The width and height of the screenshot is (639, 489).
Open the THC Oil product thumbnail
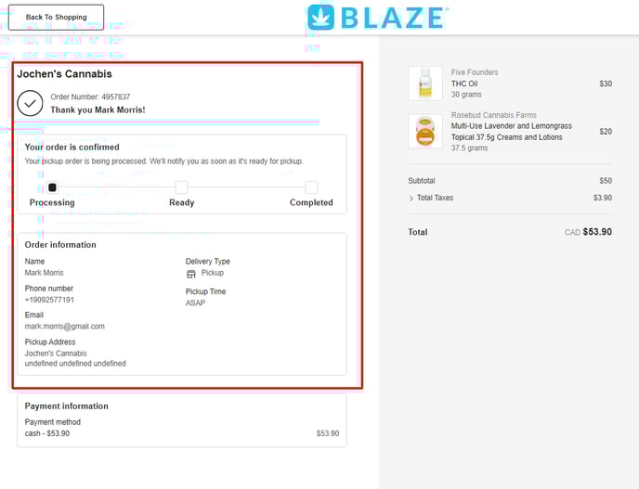pyautogui.click(x=425, y=84)
